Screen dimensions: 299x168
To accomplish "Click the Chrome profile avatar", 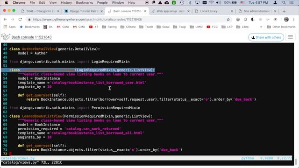I will tap(286, 20).
